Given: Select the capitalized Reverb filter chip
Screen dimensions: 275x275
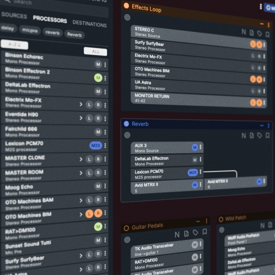Looking at the screenshot, I should click(x=75, y=35).
